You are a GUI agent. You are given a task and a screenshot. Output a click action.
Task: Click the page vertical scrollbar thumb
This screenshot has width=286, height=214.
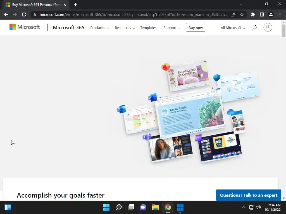tap(283, 31)
